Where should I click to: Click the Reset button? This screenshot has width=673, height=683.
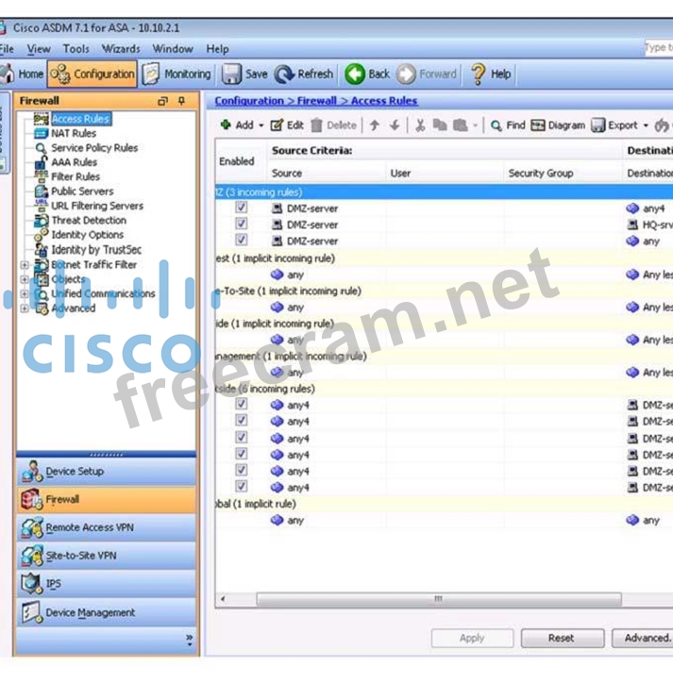click(x=562, y=638)
